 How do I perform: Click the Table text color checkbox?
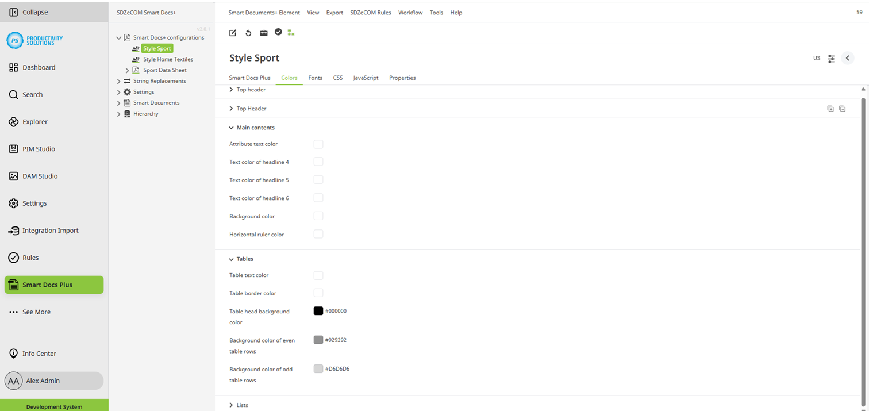318,275
